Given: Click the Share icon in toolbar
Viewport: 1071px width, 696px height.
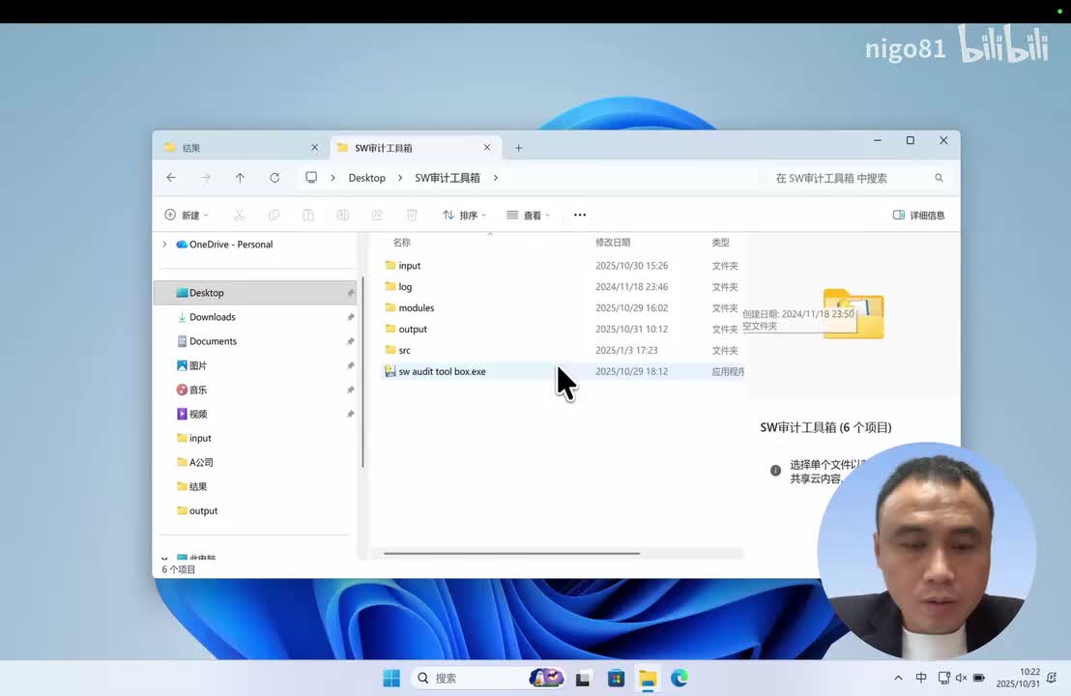Looking at the screenshot, I should coord(377,216).
